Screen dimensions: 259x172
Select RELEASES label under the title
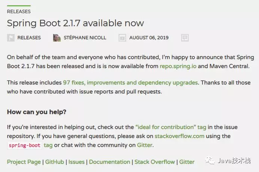29,38
